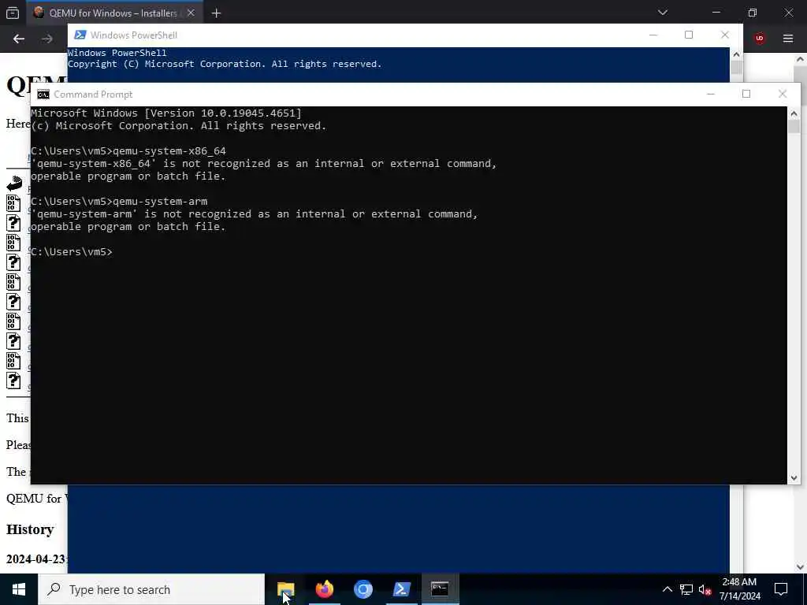Click the 'qemu-system-arm' command line text
This screenshot has width=807, height=605.
pyautogui.click(x=160, y=201)
